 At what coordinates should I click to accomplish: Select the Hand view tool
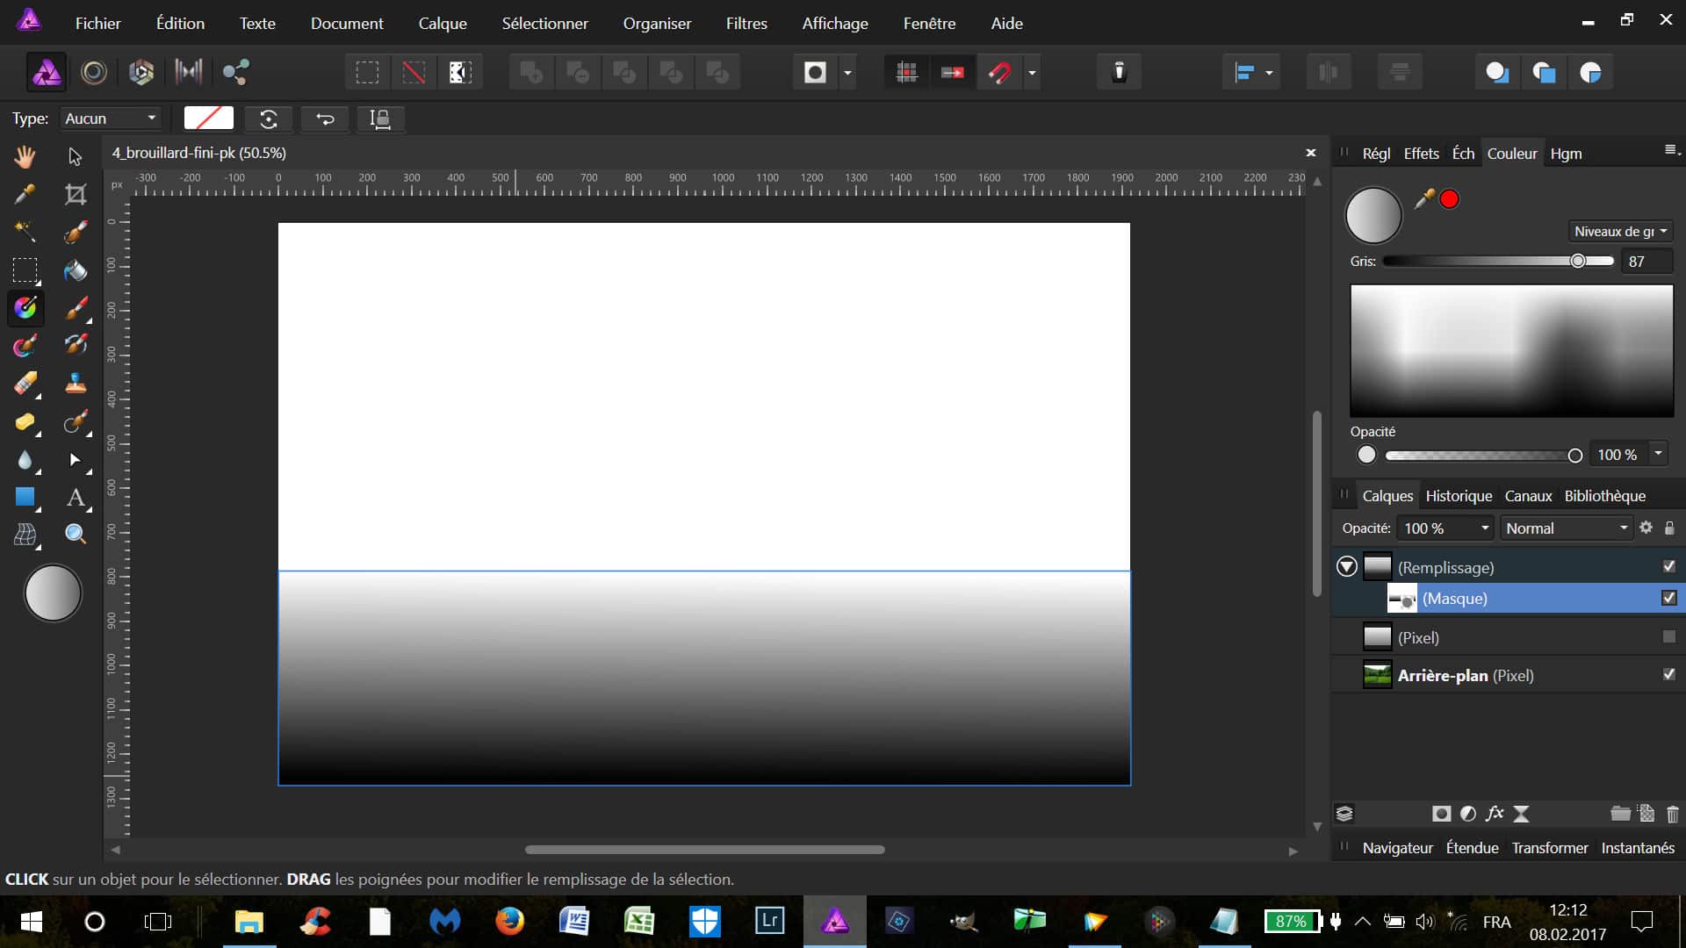coord(25,157)
